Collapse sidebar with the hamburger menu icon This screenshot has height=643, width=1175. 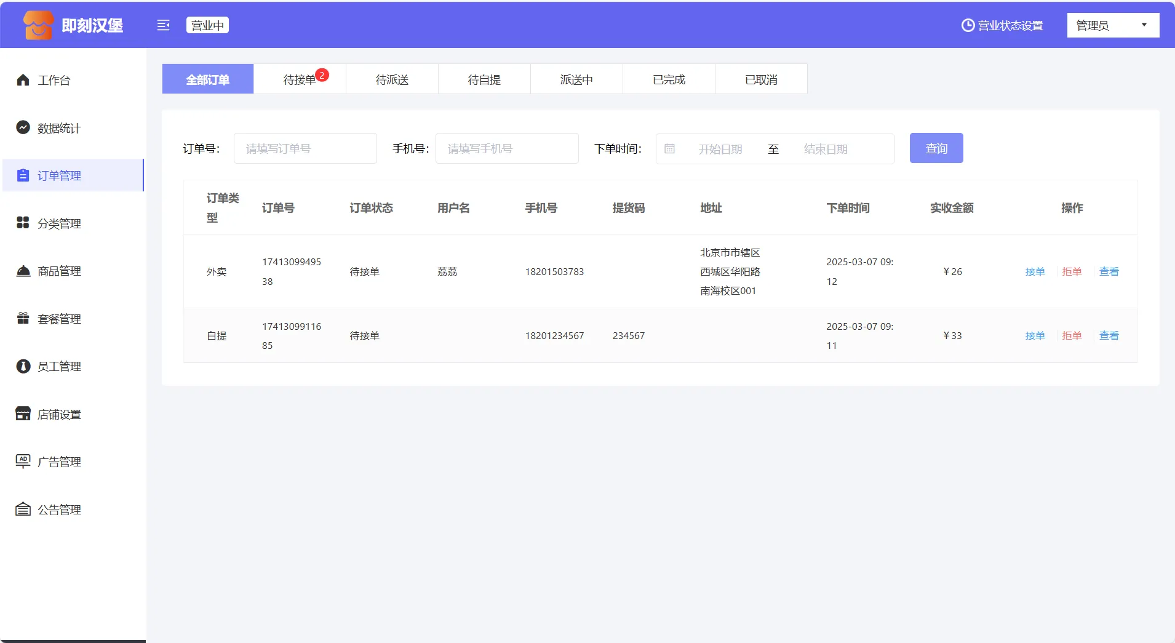pos(163,25)
